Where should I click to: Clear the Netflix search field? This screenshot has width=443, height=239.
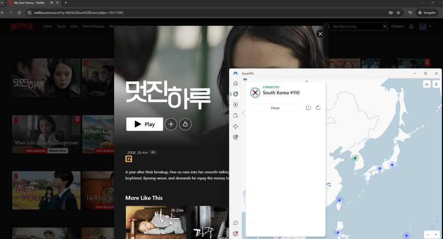pos(385,26)
